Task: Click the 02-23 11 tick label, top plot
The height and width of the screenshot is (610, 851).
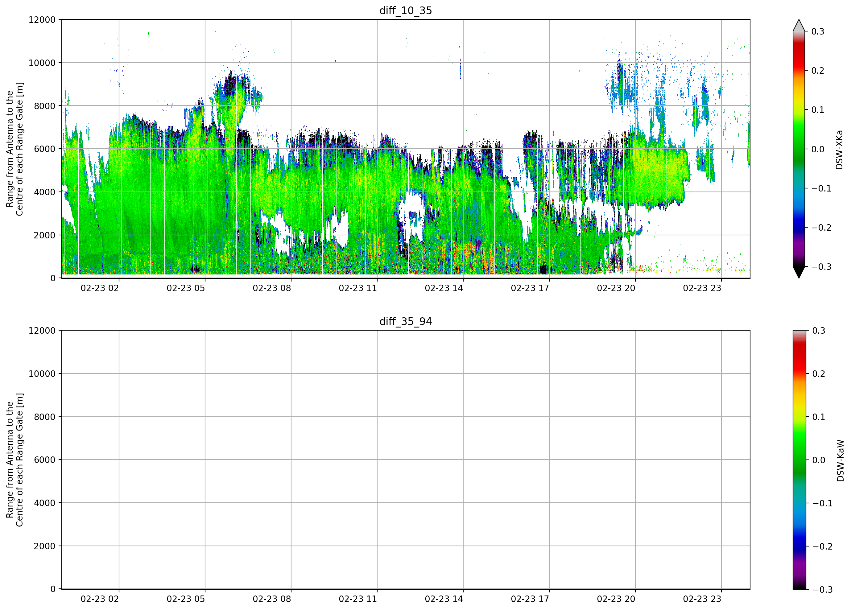Action: point(357,288)
